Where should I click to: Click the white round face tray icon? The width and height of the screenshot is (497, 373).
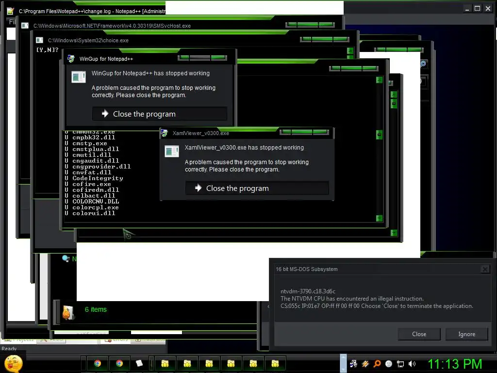(x=389, y=364)
